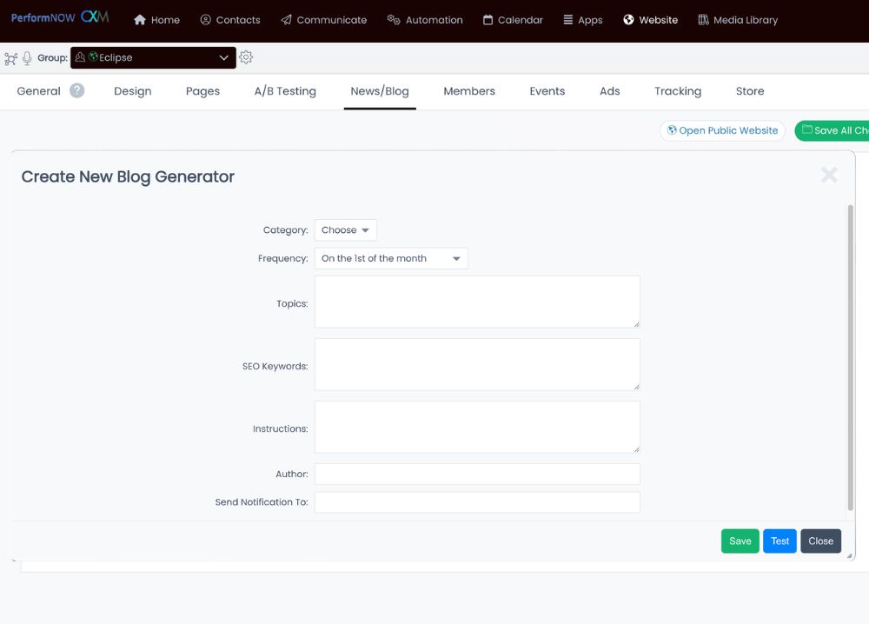869x624 pixels.
Task: Click the network-nodes icon left of the microphone
Action: click(x=11, y=57)
